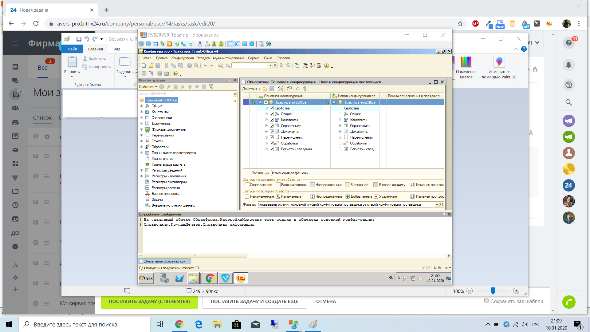Expand the Журналы документов tree node
This screenshot has width=590, height=332.
[x=142, y=129]
